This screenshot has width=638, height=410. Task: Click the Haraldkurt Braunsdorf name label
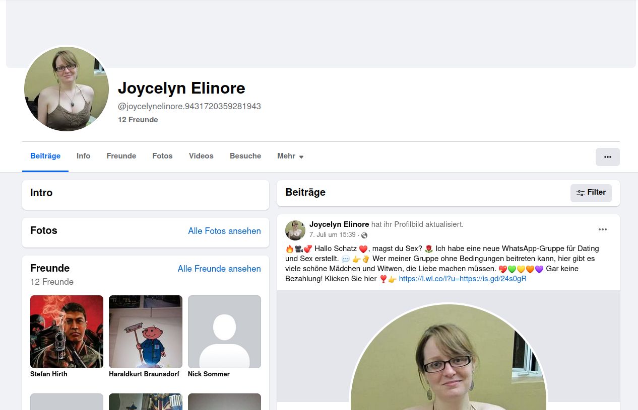144,374
